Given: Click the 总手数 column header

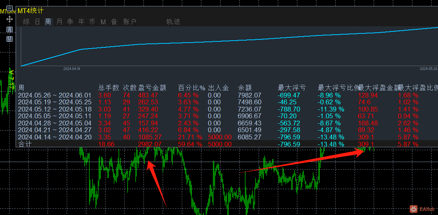Looking at the screenshot, I should coord(108,88).
